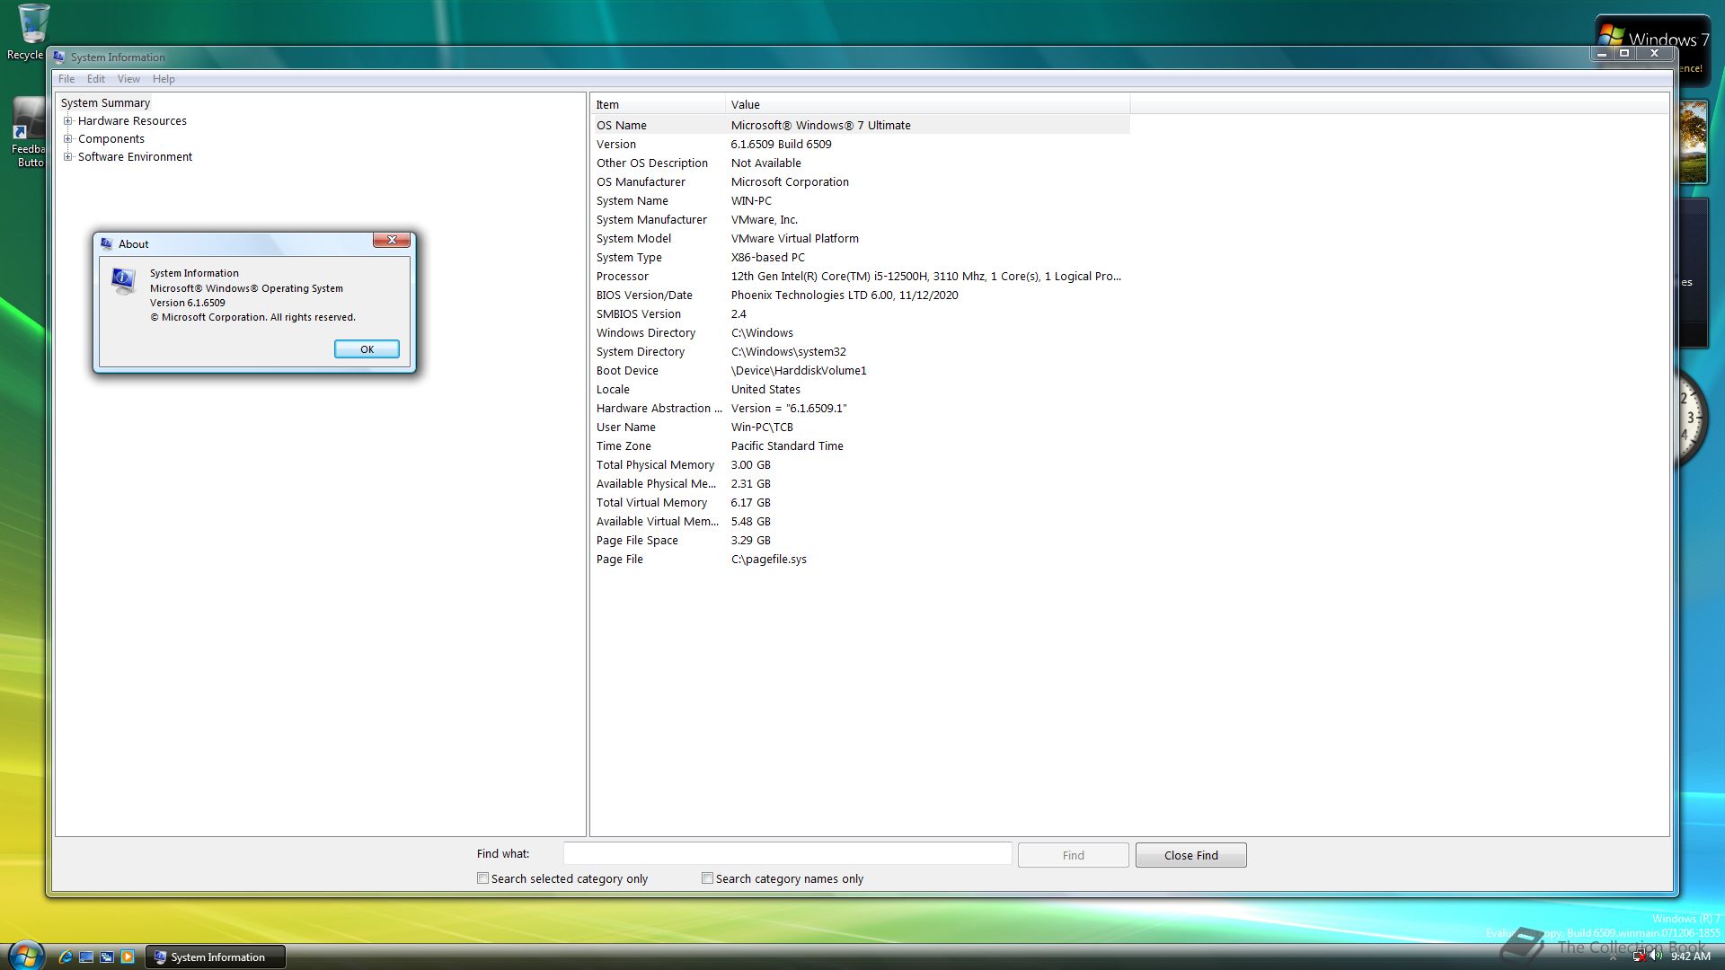Open the Recycle Bin desktop icon
This screenshot has height=970, width=1725.
[27, 33]
